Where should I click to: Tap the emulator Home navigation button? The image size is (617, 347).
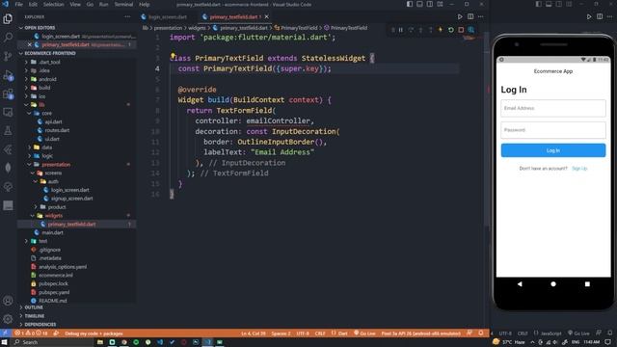tap(553, 284)
